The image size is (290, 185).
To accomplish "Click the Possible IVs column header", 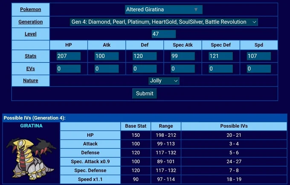I will pos(234,126).
